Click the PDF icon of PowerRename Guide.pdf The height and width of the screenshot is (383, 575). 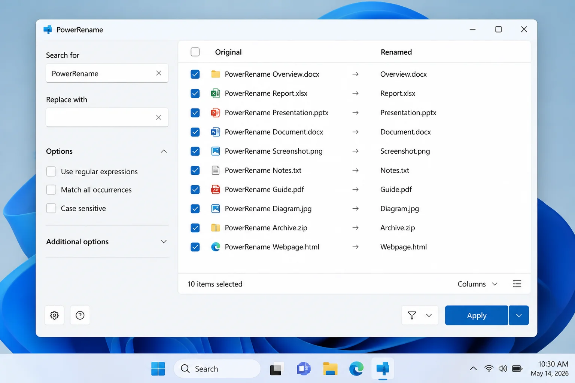(x=216, y=189)
